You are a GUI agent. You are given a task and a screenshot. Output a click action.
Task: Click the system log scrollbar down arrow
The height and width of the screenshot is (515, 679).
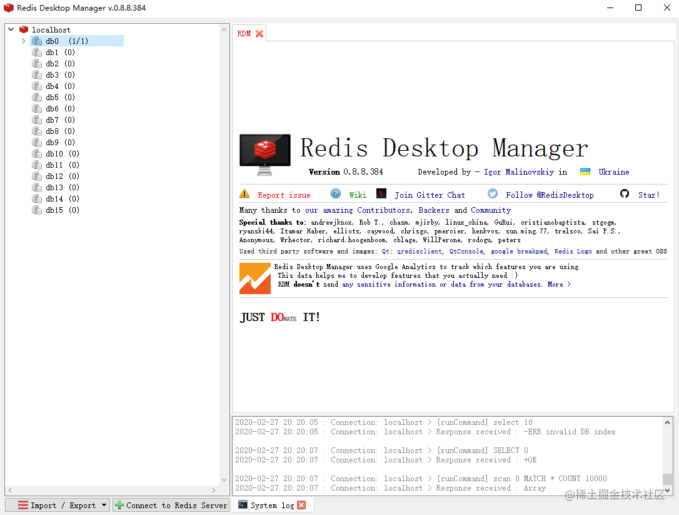(667, 491)
